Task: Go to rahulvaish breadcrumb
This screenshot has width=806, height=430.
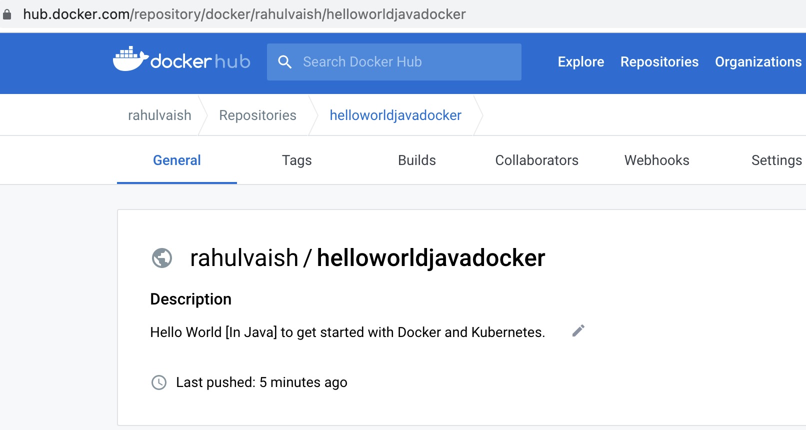Action: [x=159, y=115]
